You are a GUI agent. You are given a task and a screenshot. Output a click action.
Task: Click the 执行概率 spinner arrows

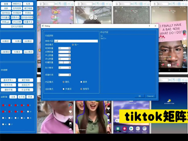[x=70, y=68]
